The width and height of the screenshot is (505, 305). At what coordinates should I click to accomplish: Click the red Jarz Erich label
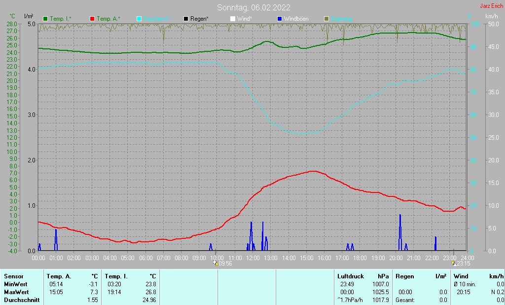click(491, 6)
